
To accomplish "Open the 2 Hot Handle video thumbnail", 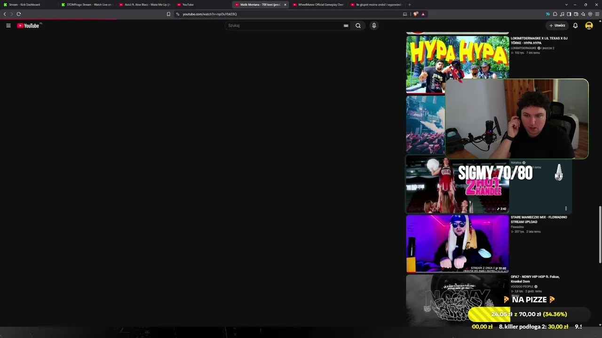I will tap(457, 184).
